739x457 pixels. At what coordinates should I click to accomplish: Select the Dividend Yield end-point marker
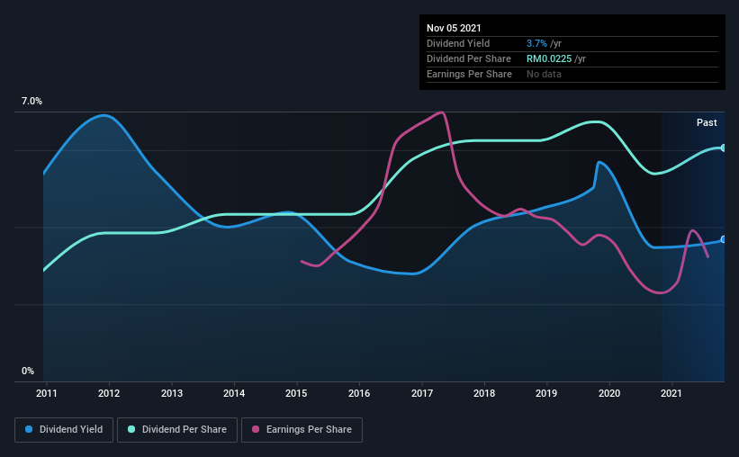click(724, 239)
